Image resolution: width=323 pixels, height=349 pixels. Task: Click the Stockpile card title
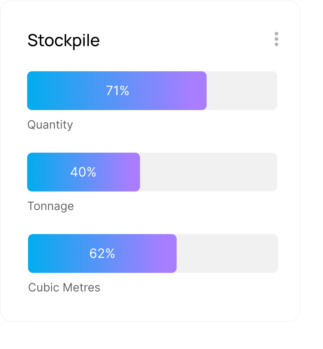(x=64, y=41)
